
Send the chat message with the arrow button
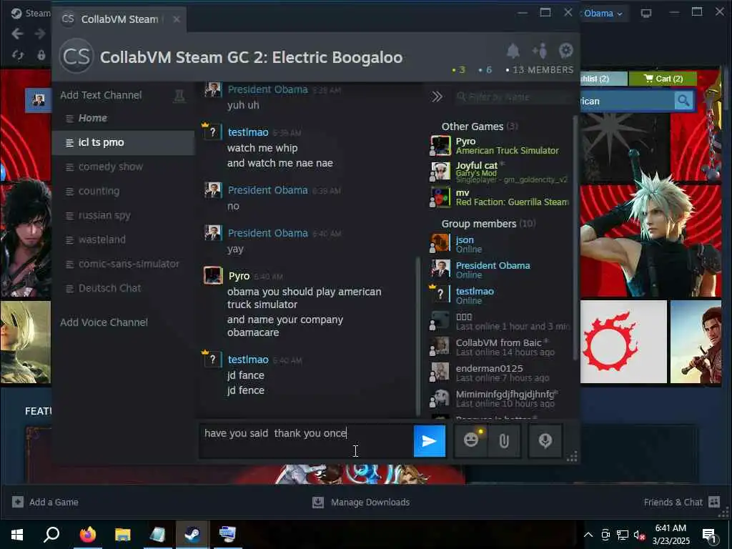pyautogui.click(x=429, y=440)
